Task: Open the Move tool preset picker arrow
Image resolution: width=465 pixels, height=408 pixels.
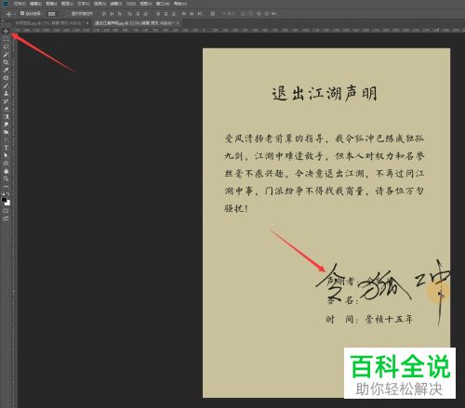Action: click(x=15, y=14)
